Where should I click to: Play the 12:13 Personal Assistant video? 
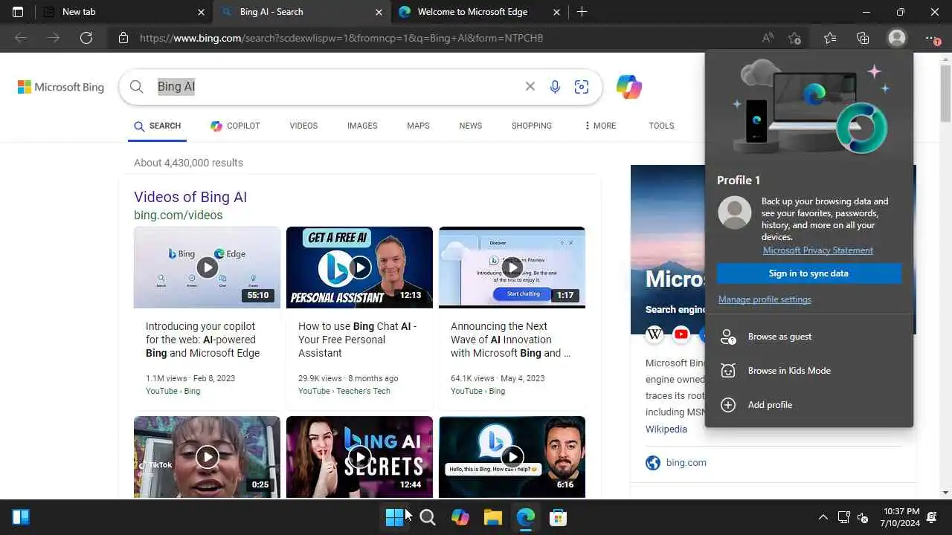click(x=359, y=267)
